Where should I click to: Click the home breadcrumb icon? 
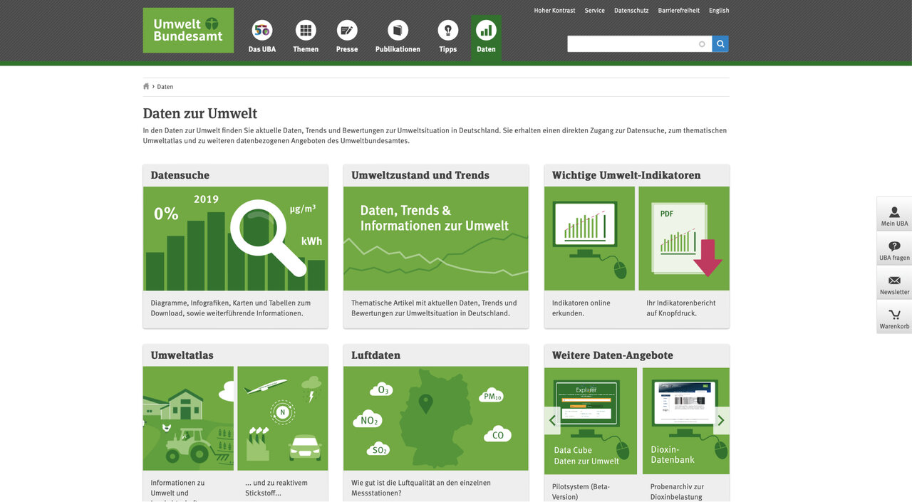(146, 86)
